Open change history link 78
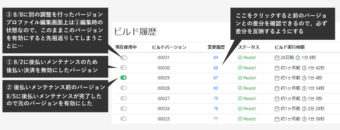The image size is (340, 130). pyautogui.click(x=215, y=109)
